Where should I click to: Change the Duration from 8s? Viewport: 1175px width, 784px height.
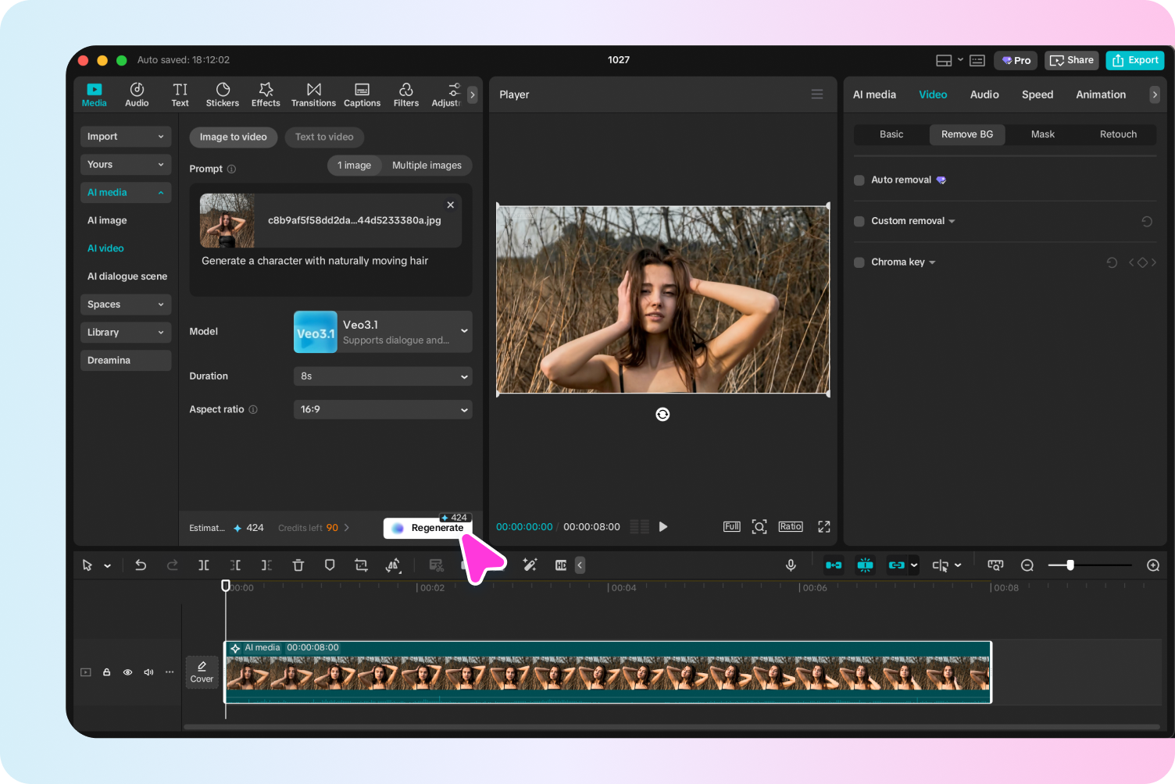point(382,376)
